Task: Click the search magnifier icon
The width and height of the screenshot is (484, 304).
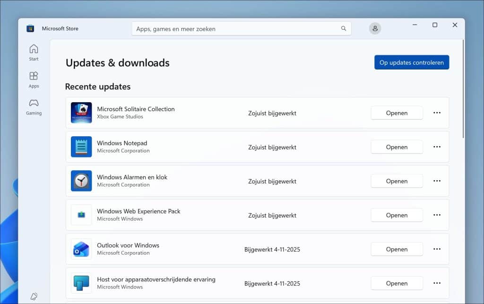Action: pos(344,29)
